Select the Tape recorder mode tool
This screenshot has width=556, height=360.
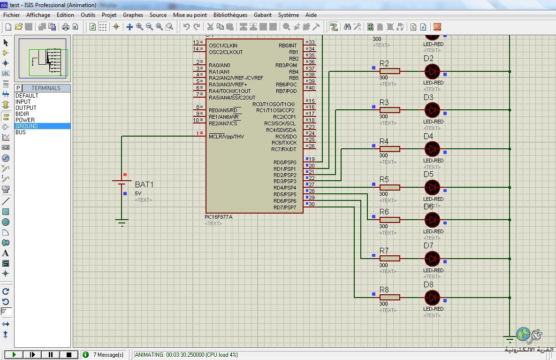point(6,147)
